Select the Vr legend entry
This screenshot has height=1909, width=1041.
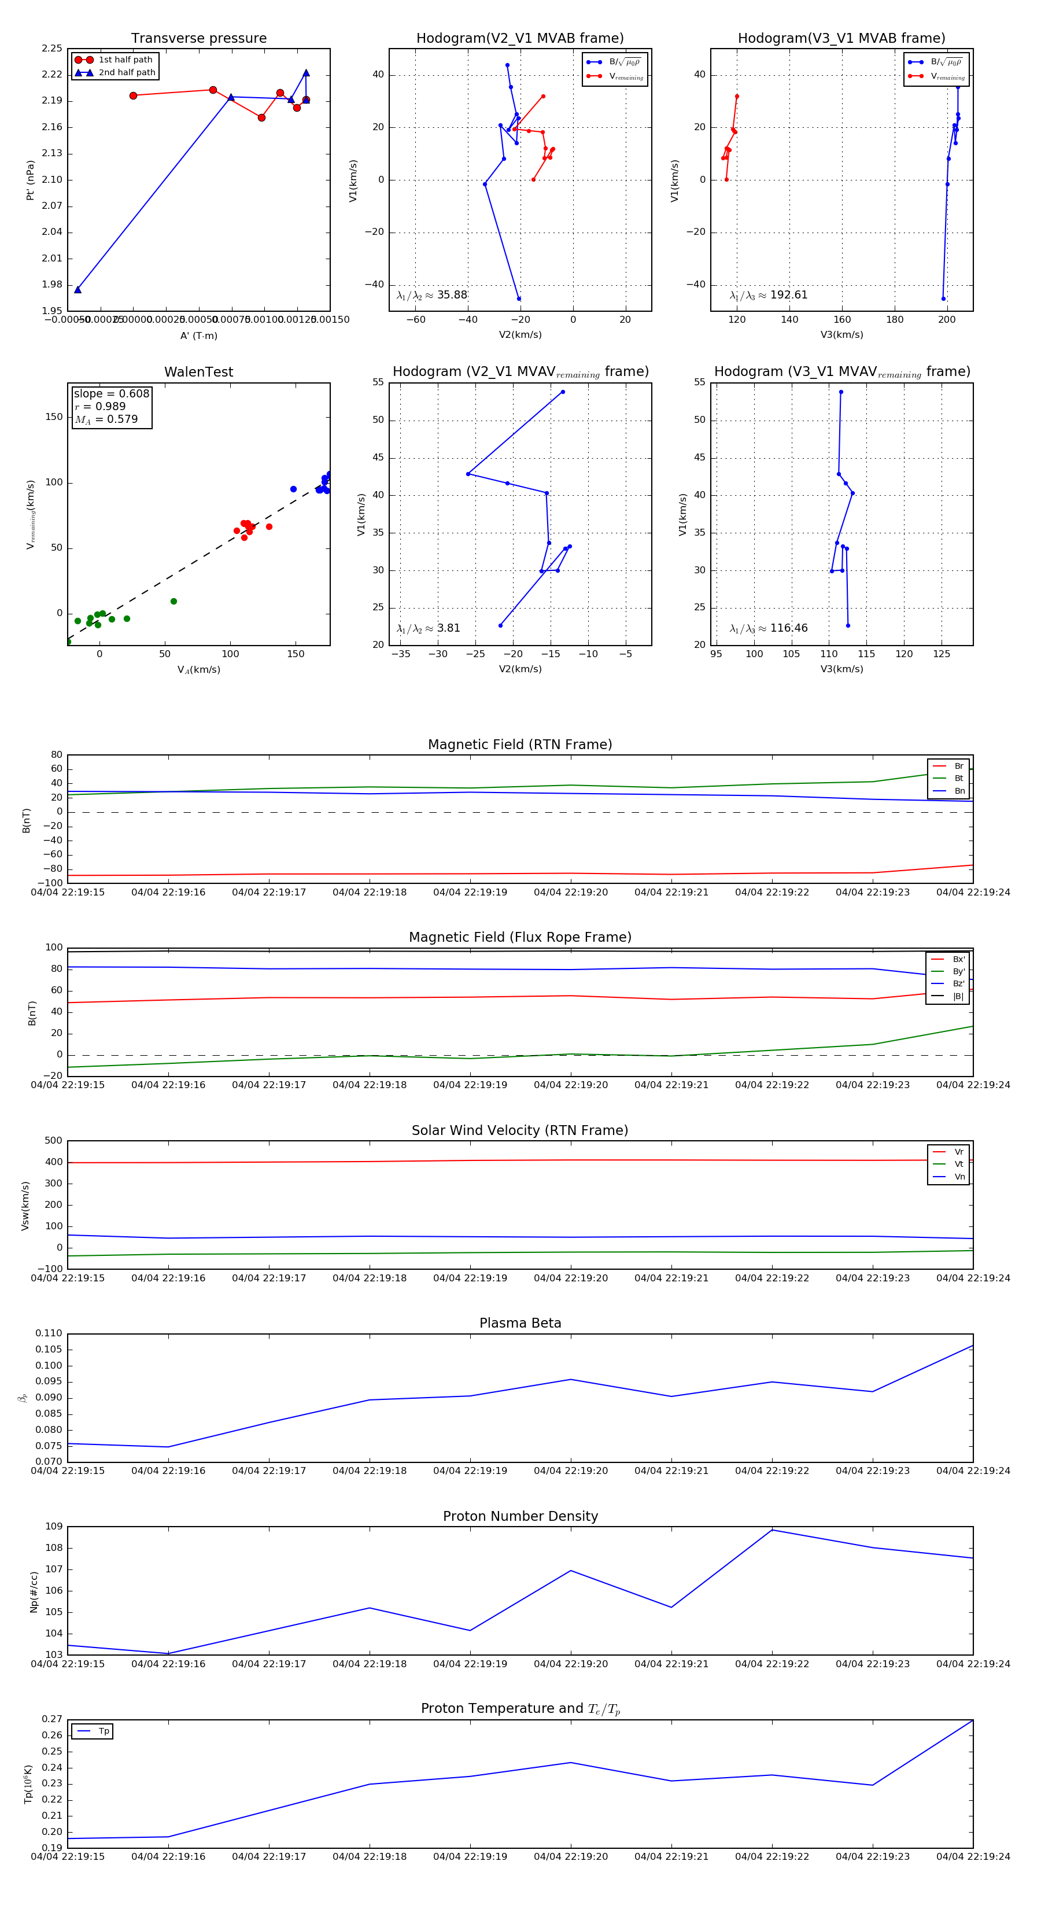(x=948, y=1152)
